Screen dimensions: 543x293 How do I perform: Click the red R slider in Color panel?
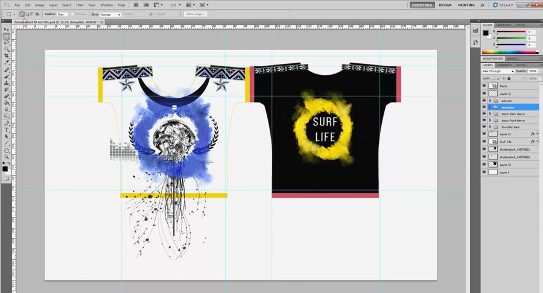(x=511, y=32)
